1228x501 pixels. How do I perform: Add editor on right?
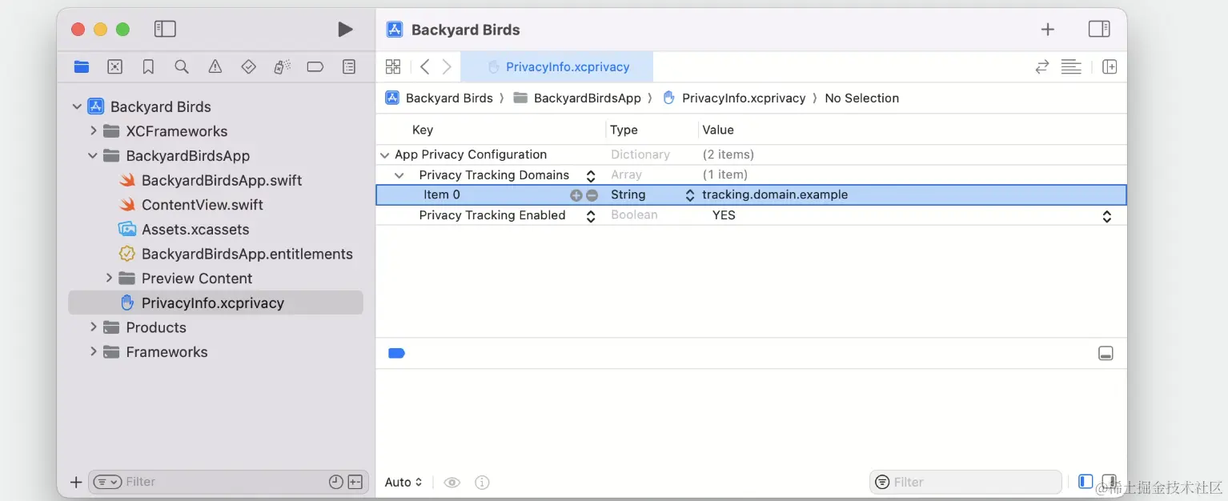point(1110,67)
